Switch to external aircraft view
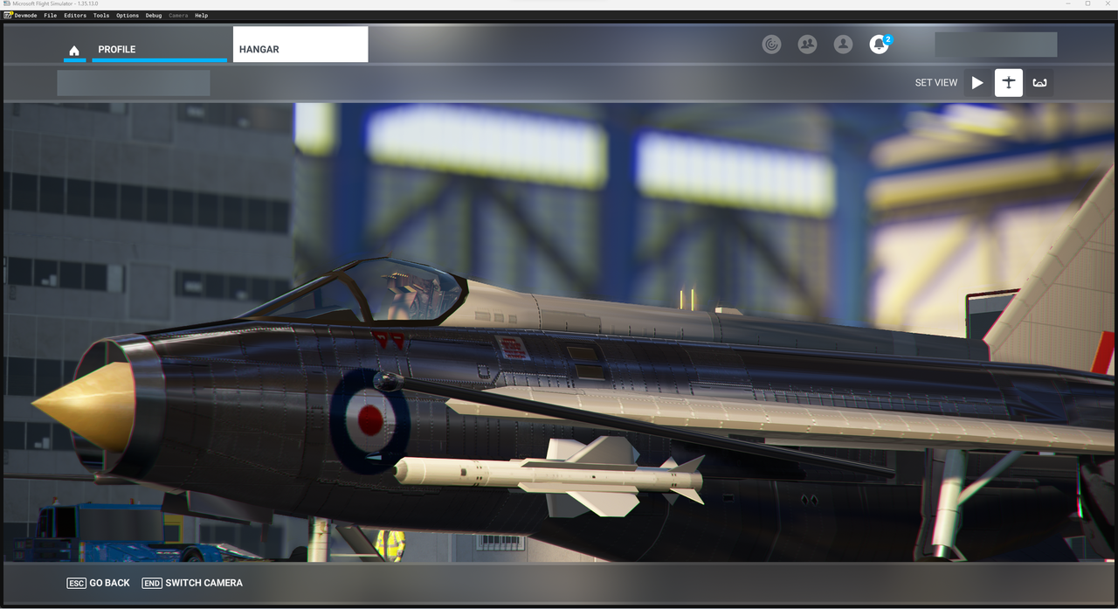The height and width of the screenshot is (609, 1118). (1009, 83)
